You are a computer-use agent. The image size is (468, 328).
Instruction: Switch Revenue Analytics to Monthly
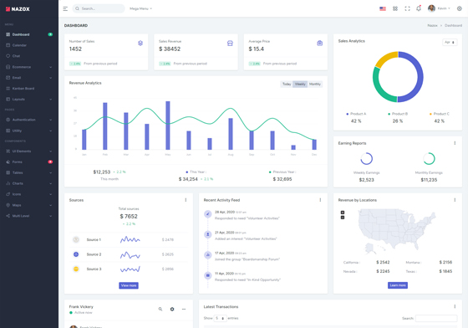click(315, 85)
